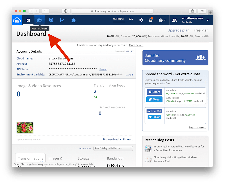Image resolution: width=225 pixels, height=184 pixels.
Task: Open the Settings gear icon
Action: click(141, 20)
